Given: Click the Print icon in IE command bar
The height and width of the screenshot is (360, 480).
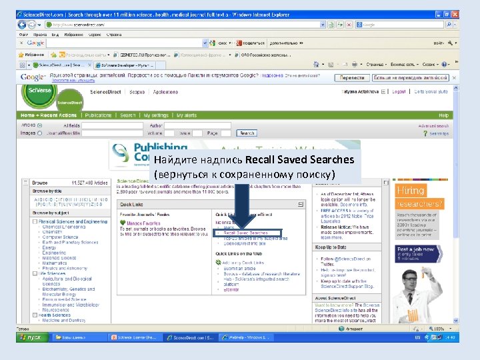Looking at the screenshot, I should 355,64.
